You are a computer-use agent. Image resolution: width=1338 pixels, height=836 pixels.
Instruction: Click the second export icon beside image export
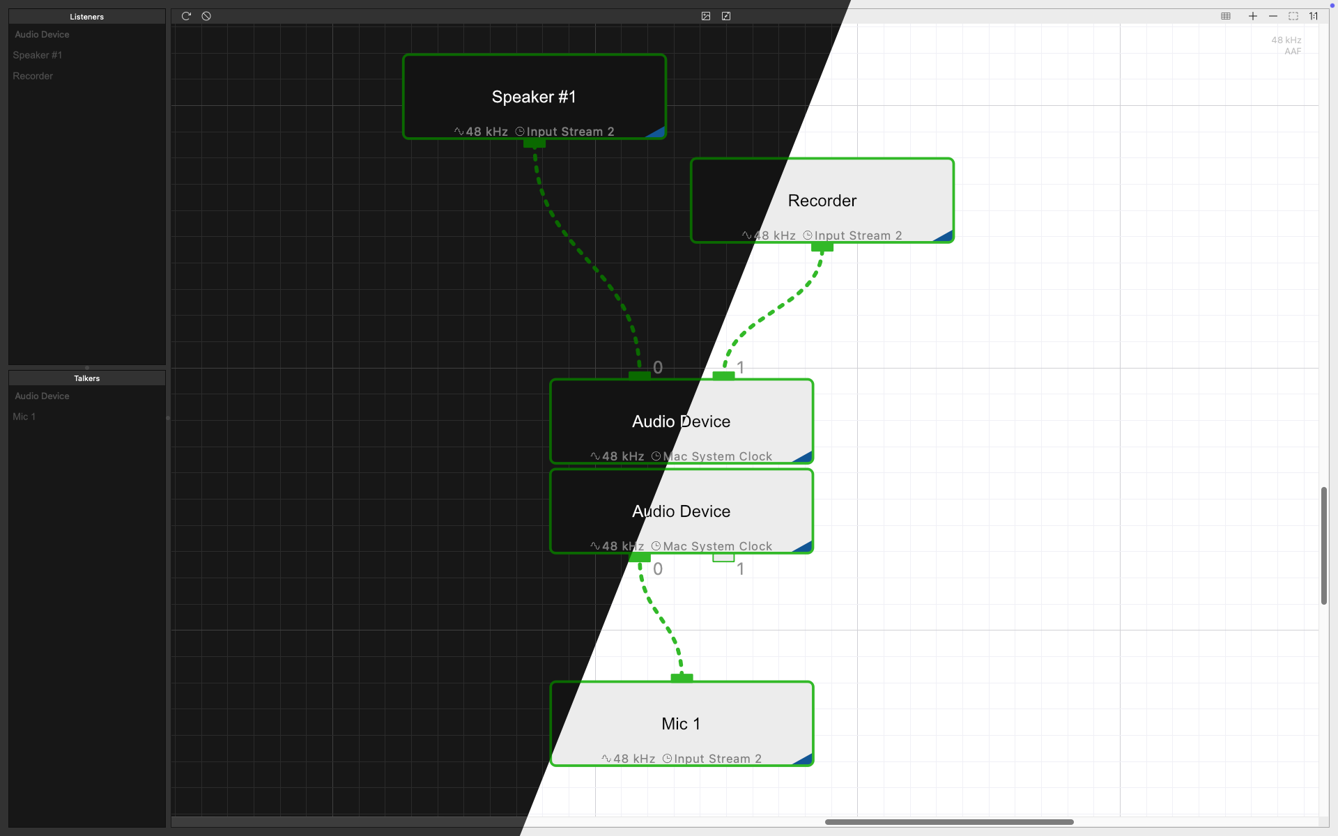click(726, 16)
